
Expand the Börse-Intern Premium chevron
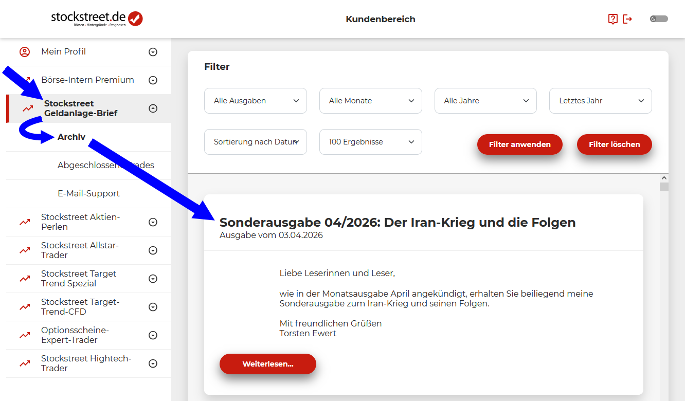point(153,80)
